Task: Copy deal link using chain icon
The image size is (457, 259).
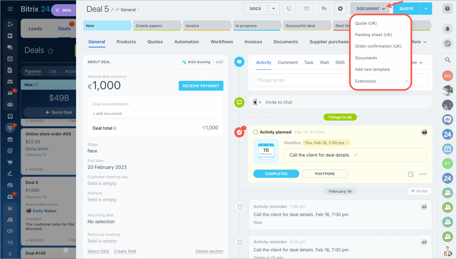Action: pos(117,10)
